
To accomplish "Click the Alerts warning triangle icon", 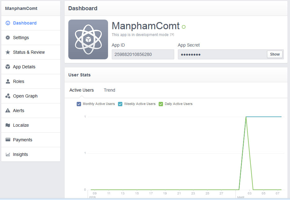I will tap(8, 111).
